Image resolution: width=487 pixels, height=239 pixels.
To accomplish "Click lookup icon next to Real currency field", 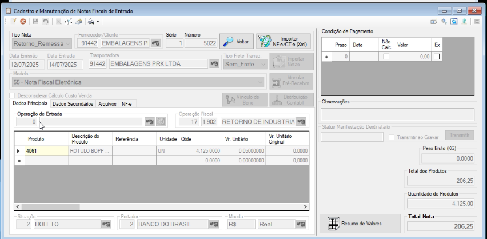I will (301, 224).
